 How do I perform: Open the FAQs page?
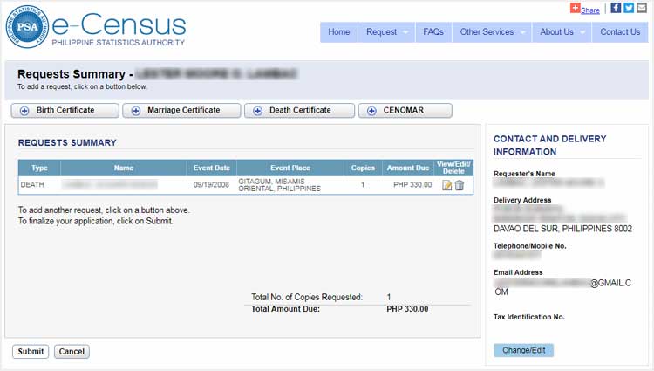coord(433,32)
